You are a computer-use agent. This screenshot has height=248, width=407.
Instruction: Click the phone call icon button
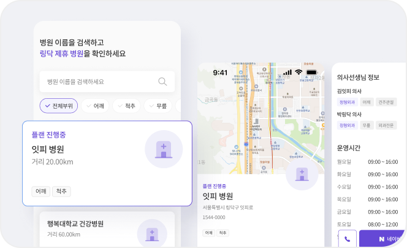click(348, 239)
